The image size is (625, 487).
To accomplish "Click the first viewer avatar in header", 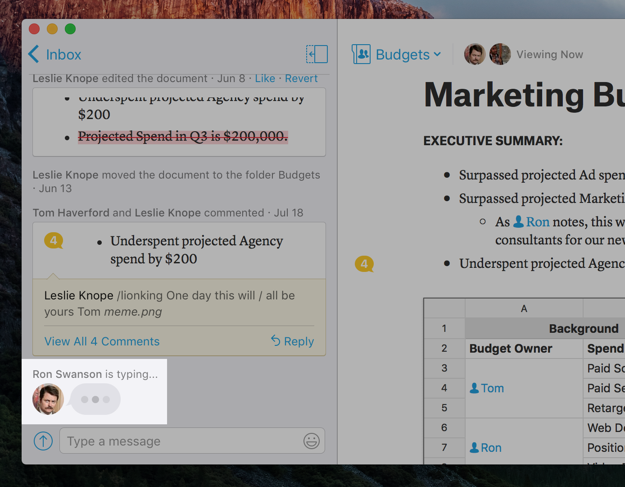I will coord(475,54).
